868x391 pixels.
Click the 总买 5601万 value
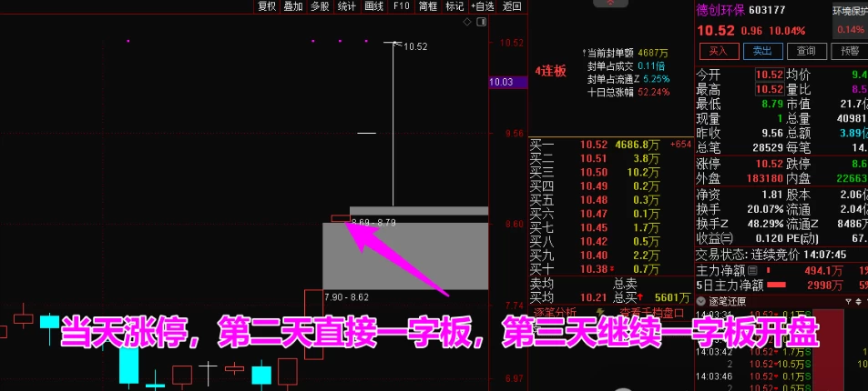click(x=671, y=297)
